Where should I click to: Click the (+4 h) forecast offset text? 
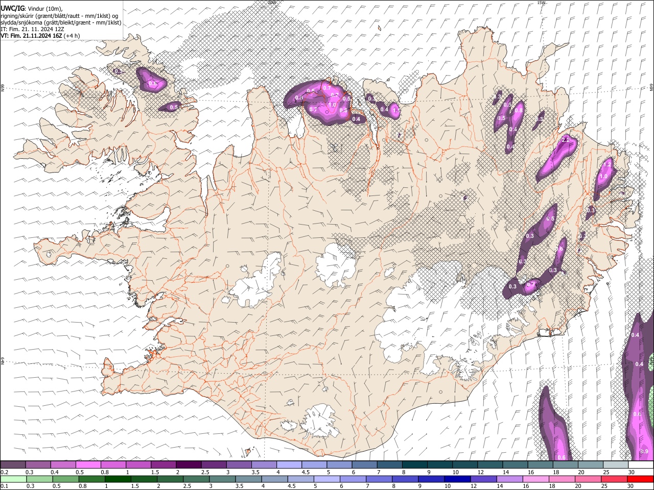click(x=72, y=36)
